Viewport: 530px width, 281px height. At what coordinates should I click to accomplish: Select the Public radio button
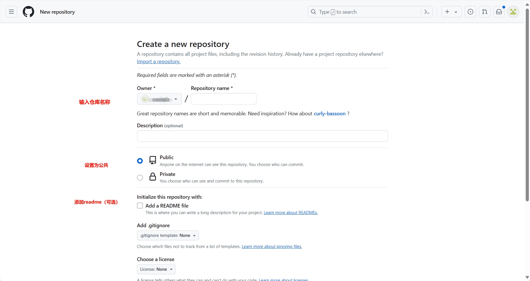point(140,161)
